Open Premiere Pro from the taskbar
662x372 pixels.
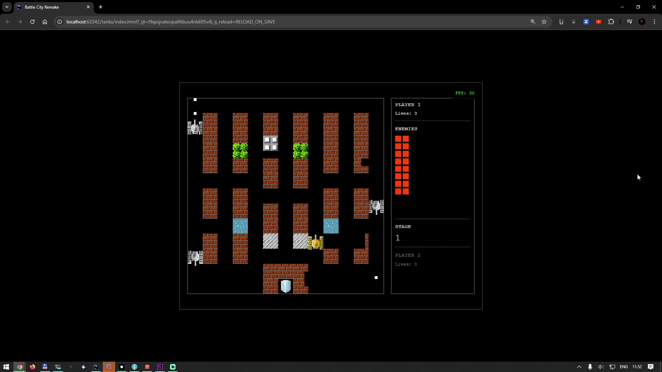160,367
